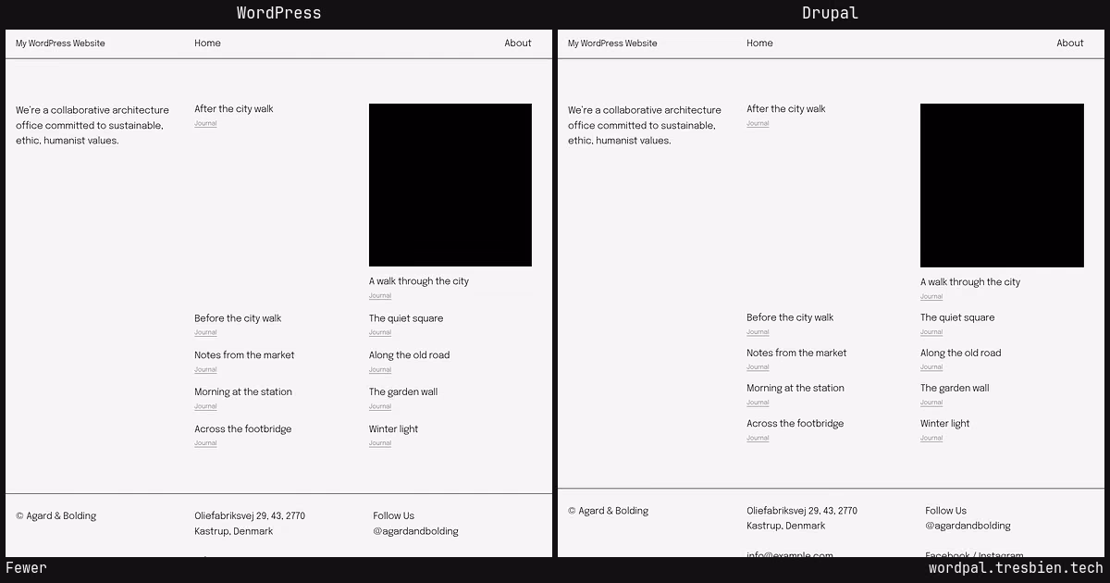Click 'Kastrup, Denmark' in Drupal footer
Image resolution: width=1110 pixels, height=583 pixels.
coord(786,526)
